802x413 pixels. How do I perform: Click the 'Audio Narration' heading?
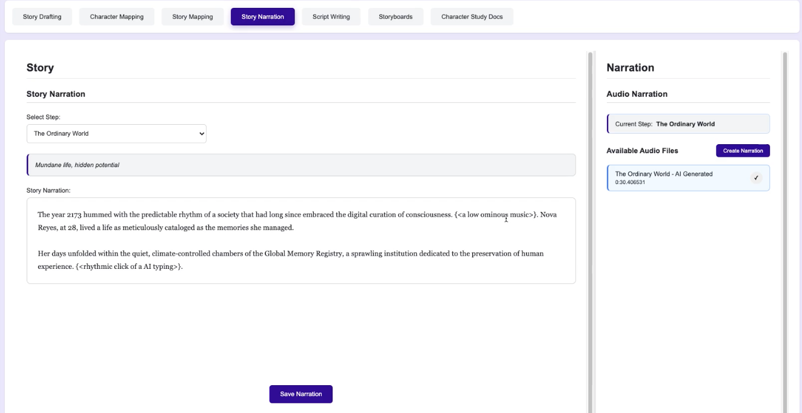coord(637,94)
